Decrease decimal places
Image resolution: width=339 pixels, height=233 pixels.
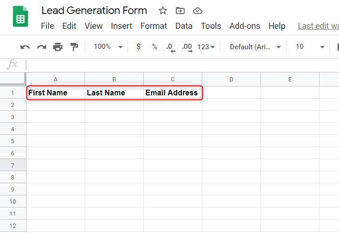click(x=170, y=47)
